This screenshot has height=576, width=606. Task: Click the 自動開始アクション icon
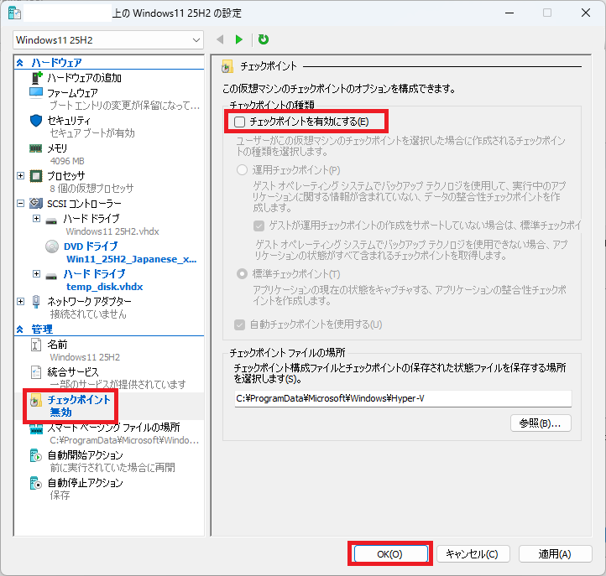tap(35, 455)
